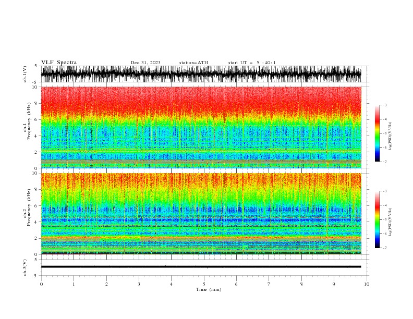This screenshot has width=413, height=319.
Task: Select the ch.1 spectrogram panel
Action: (x=201, y=127)
